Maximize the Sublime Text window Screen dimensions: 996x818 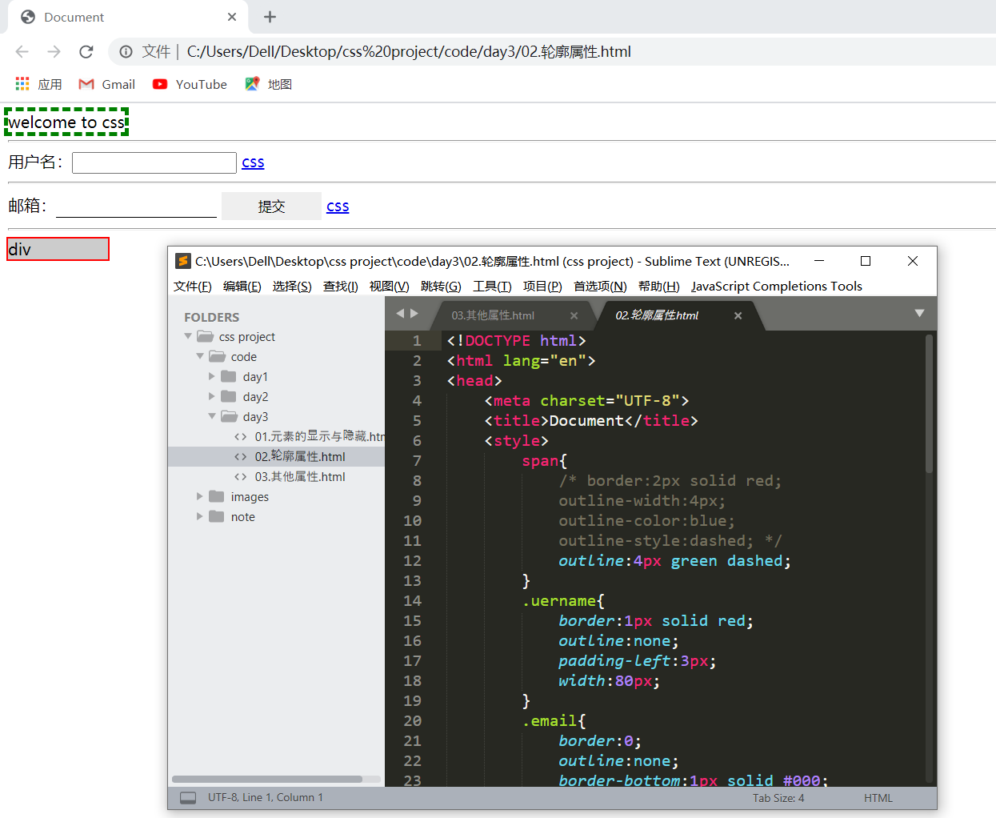(866, 261)
